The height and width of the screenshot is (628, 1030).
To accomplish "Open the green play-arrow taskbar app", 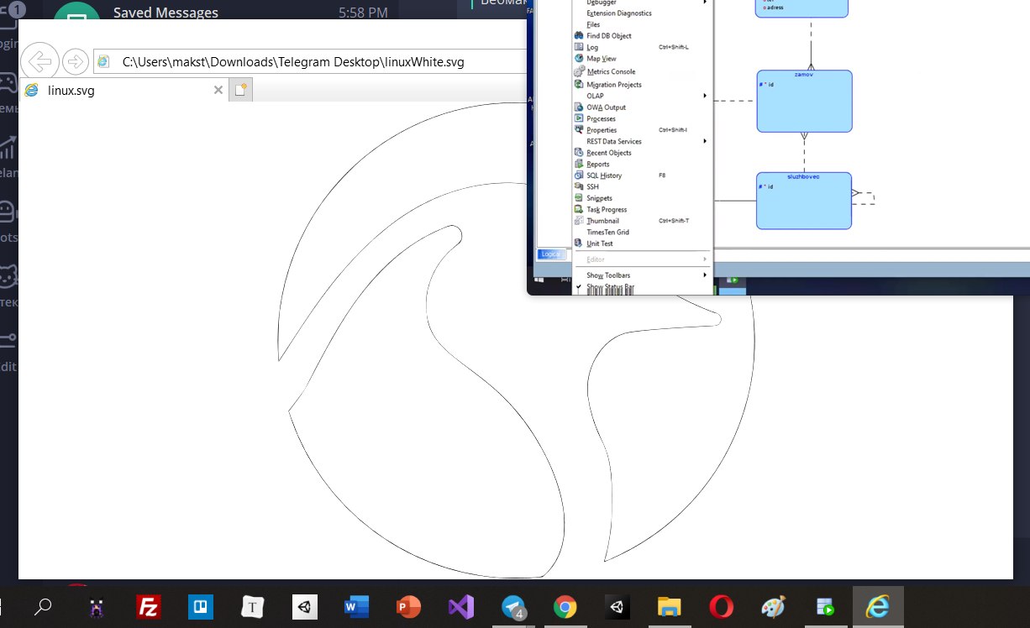I will click(825, 607).
